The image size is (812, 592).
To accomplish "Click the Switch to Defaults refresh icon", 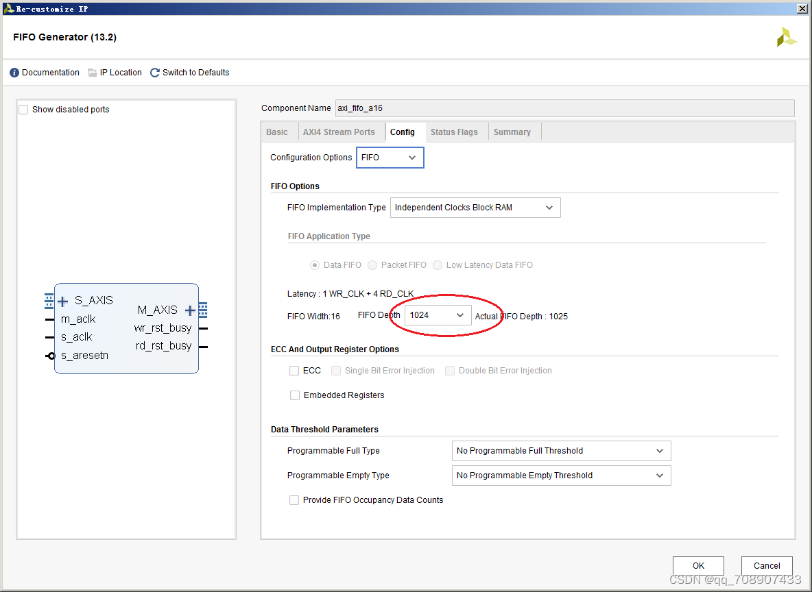I will (x=155, y=73).
